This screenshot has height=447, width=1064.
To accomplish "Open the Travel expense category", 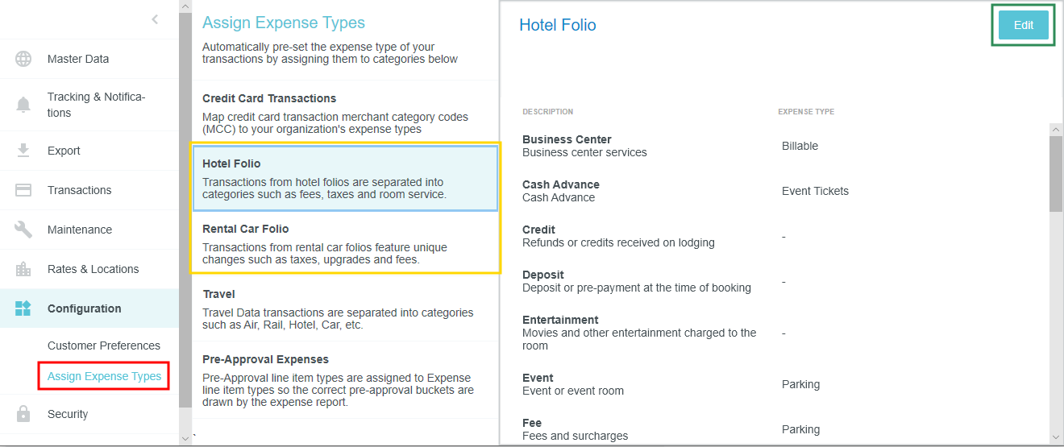I will coord(344,308).
